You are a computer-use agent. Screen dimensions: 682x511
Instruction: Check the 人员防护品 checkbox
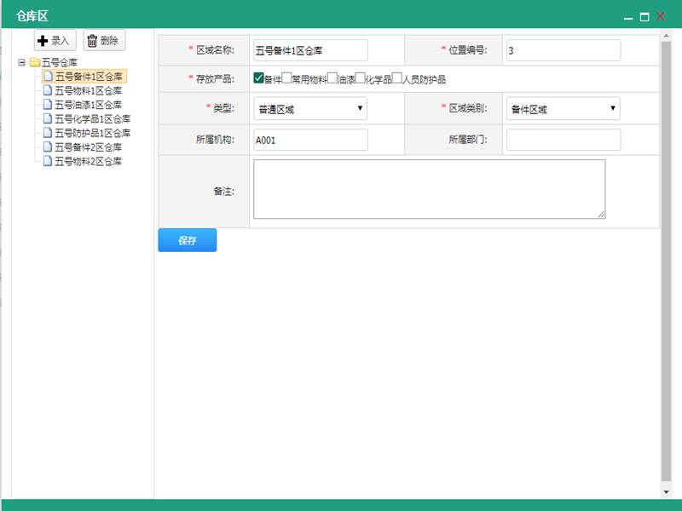coord(397,78)
